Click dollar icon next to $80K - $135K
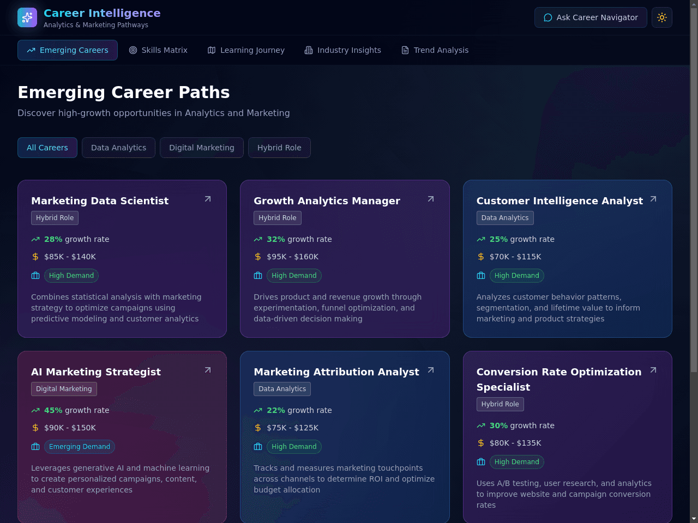Viewport: 698px width, 523px height. [481, 443]
